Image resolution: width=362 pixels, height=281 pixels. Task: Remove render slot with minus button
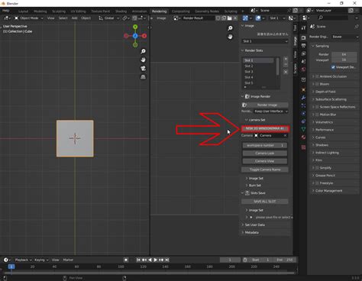[286, 65]
